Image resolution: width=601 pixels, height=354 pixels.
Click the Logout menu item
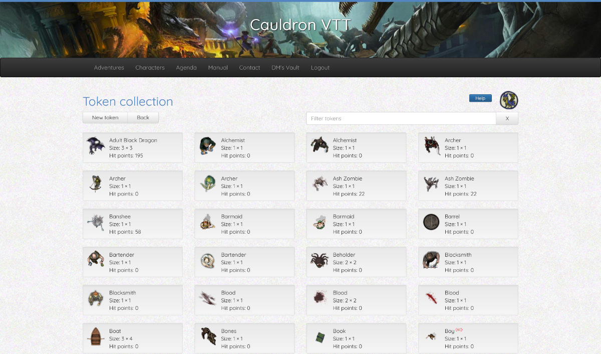pyautogui.click(x=320, y=68)
